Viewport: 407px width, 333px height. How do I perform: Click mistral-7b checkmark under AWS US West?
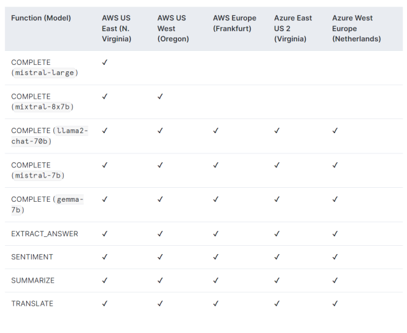160,165
